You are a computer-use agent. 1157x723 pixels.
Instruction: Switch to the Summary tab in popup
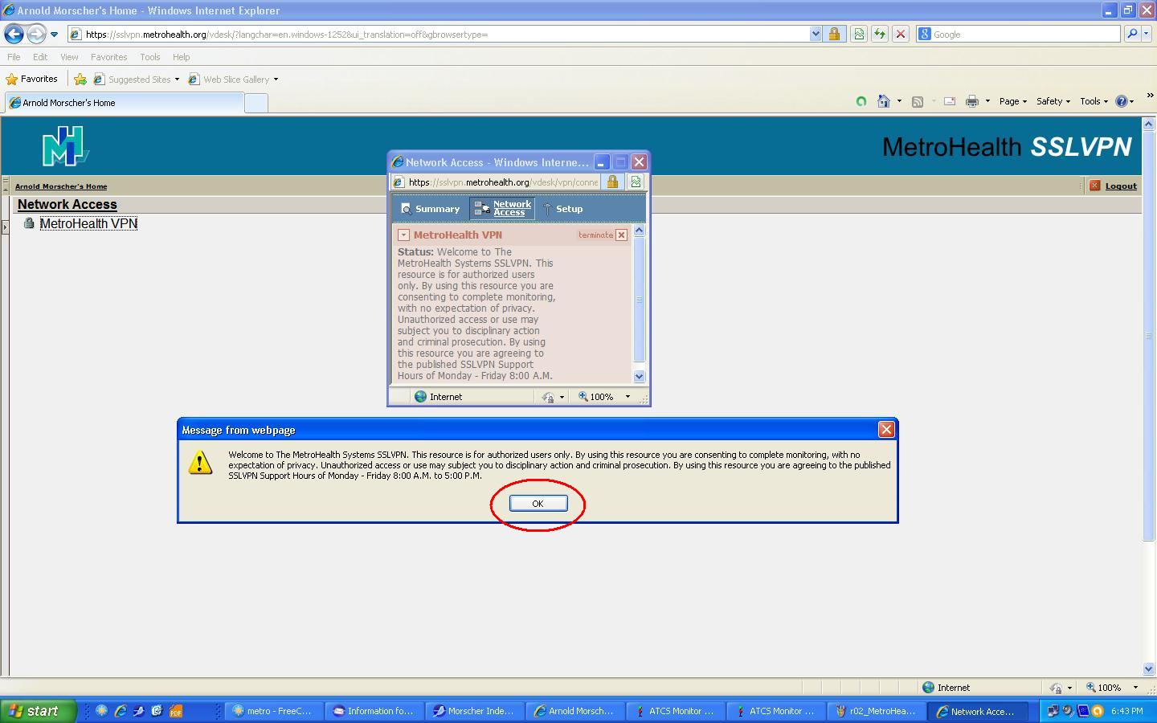coord(431,209)
